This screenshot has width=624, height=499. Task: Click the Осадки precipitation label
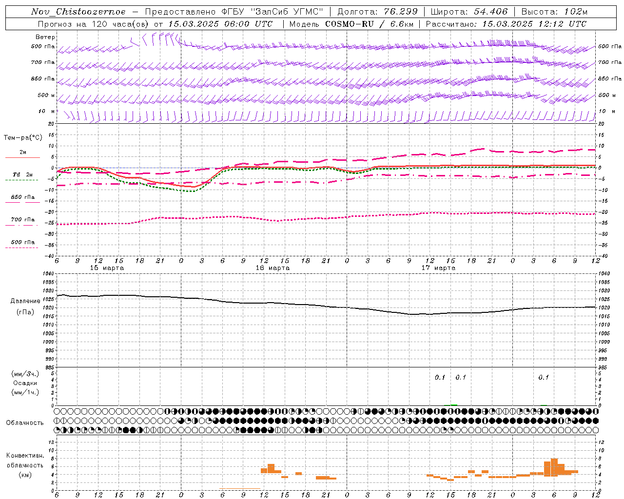tap(25, 383)
